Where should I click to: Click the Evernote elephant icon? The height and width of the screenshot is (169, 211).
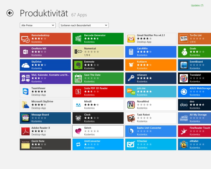[x=78, y=65]
